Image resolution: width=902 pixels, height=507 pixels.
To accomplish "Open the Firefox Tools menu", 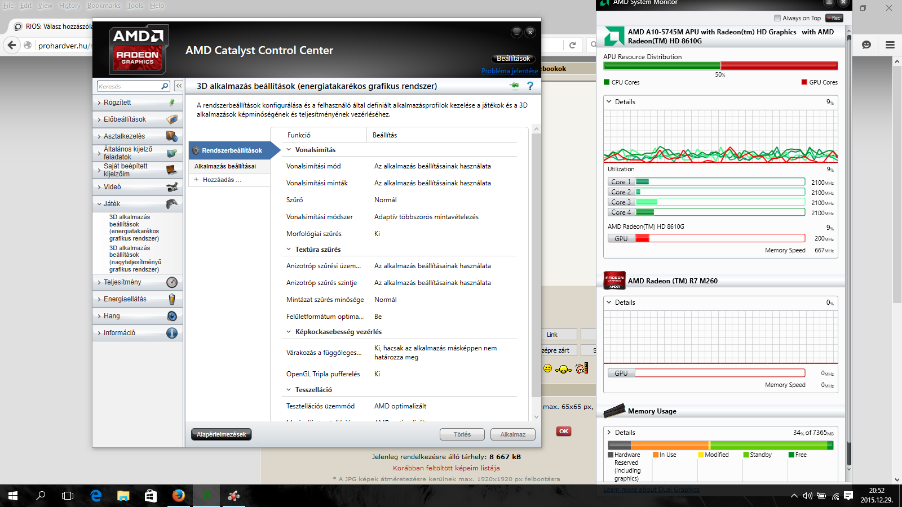I will pyautogui.click(x=135, y=6).
